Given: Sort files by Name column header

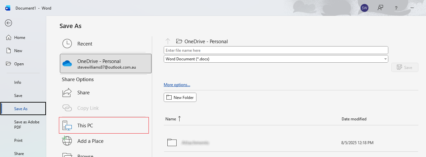Looking at the screenshot, I should tap(171, 119).
